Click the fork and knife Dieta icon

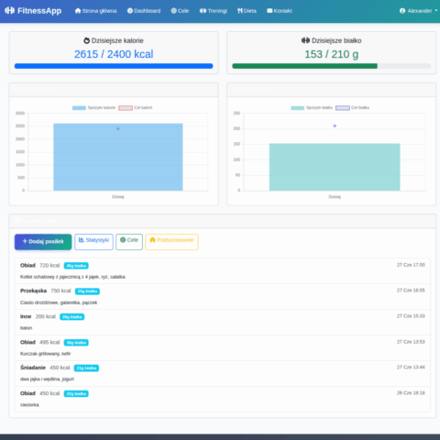coord(240,11)
